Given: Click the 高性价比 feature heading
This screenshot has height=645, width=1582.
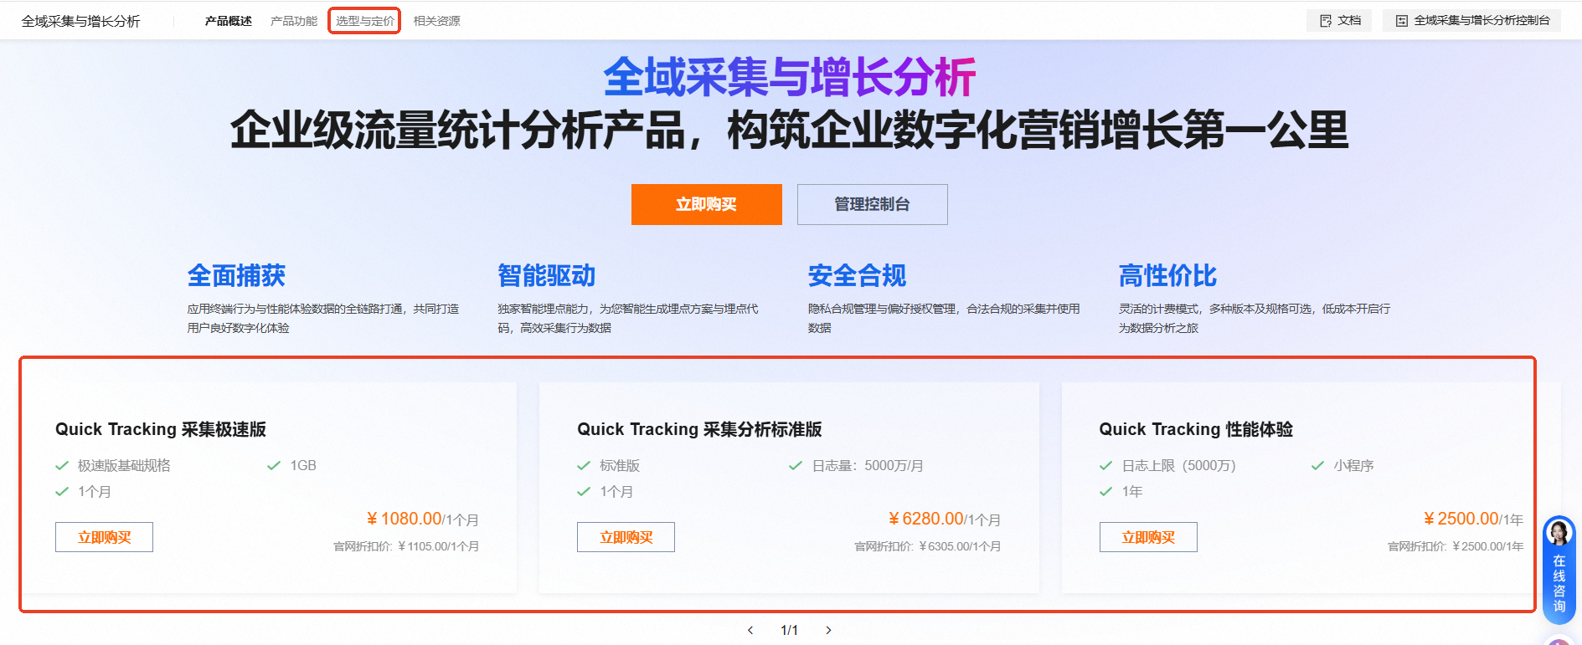Looking at the screenshot, I should coord(1168,275).
